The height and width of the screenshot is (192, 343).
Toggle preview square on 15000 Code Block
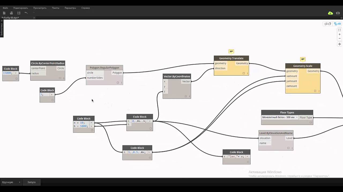17,79
